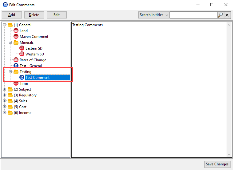
Task: Select the Western SD tree item
Action: (x=34, y=54)
